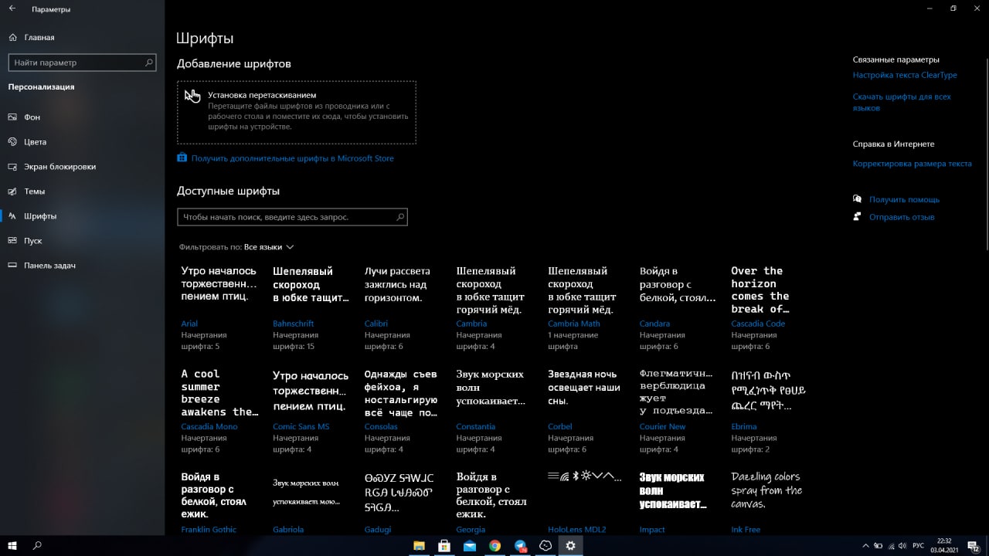Open the Corbel font card
The image size is (989, 556).
586,410
